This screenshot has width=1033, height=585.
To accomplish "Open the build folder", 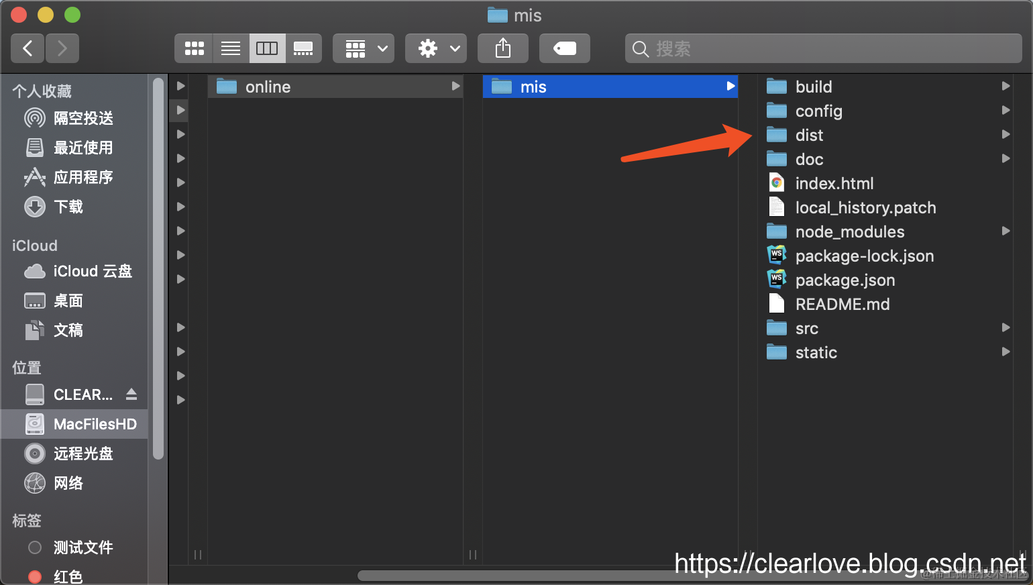I will [885, 87].
